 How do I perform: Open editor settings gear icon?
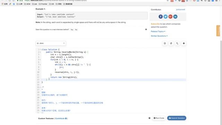184,43
